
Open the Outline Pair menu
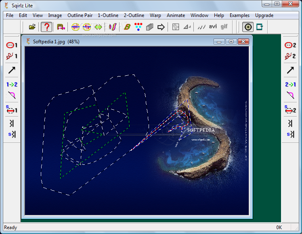(x=80, y=15)
